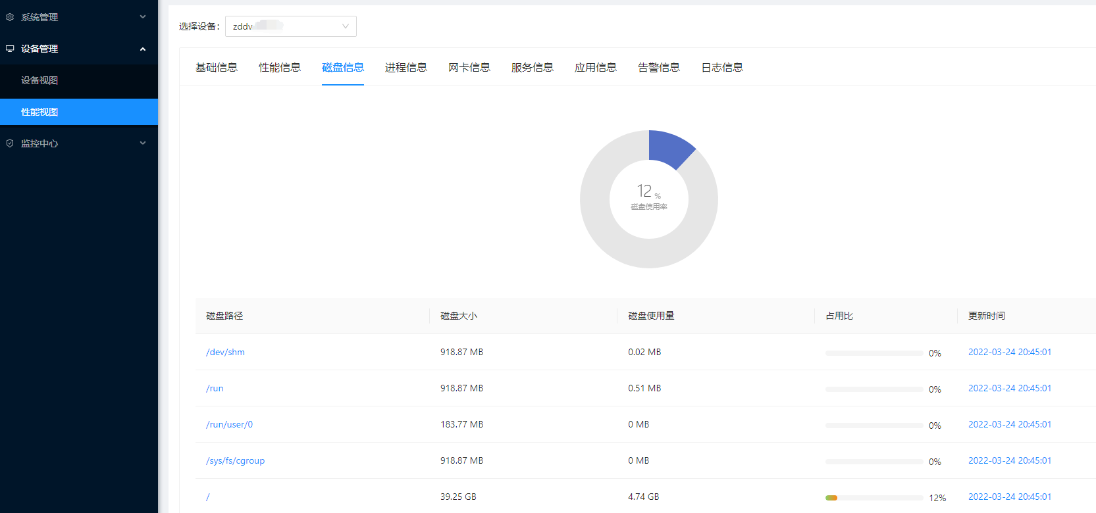Click the update time of the /dev/shm row
This screenshot has height=513, width=1096.
(1010, 352)
